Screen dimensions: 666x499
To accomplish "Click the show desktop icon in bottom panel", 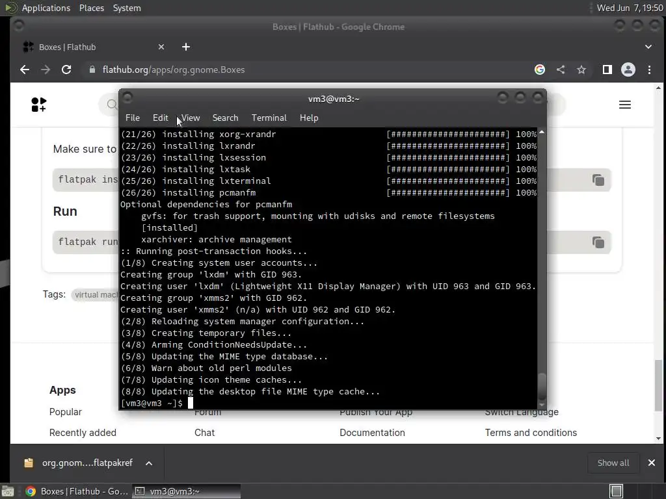I will click(8, 491).
